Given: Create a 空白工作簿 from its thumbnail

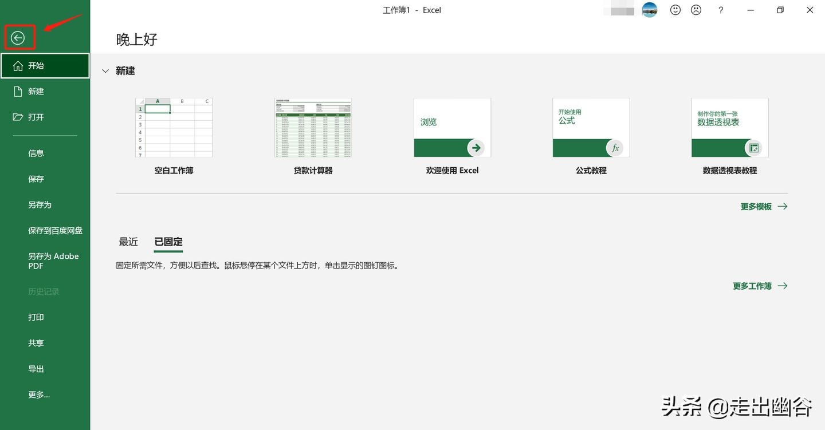Looking at the screenshot, I should coord(174,128).
